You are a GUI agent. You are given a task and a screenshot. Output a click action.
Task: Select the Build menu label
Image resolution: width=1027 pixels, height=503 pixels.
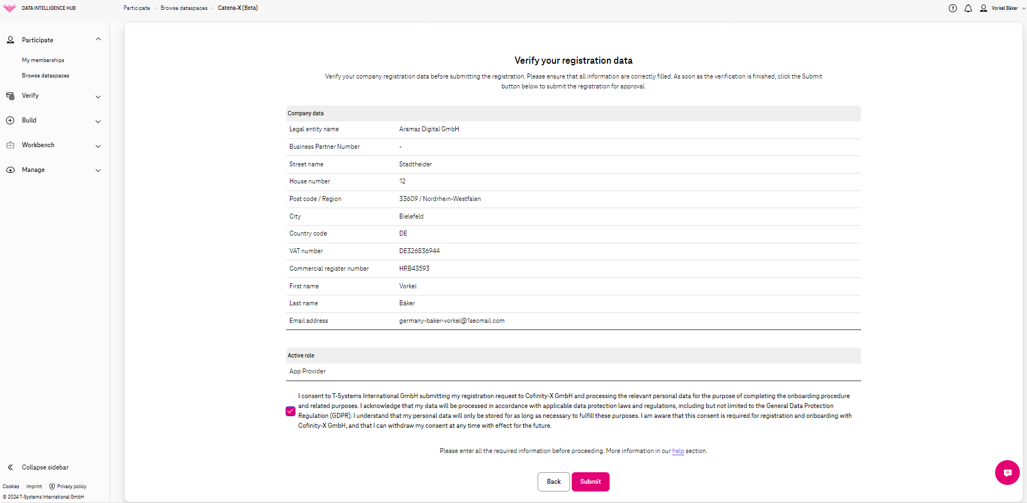(29, 120)
